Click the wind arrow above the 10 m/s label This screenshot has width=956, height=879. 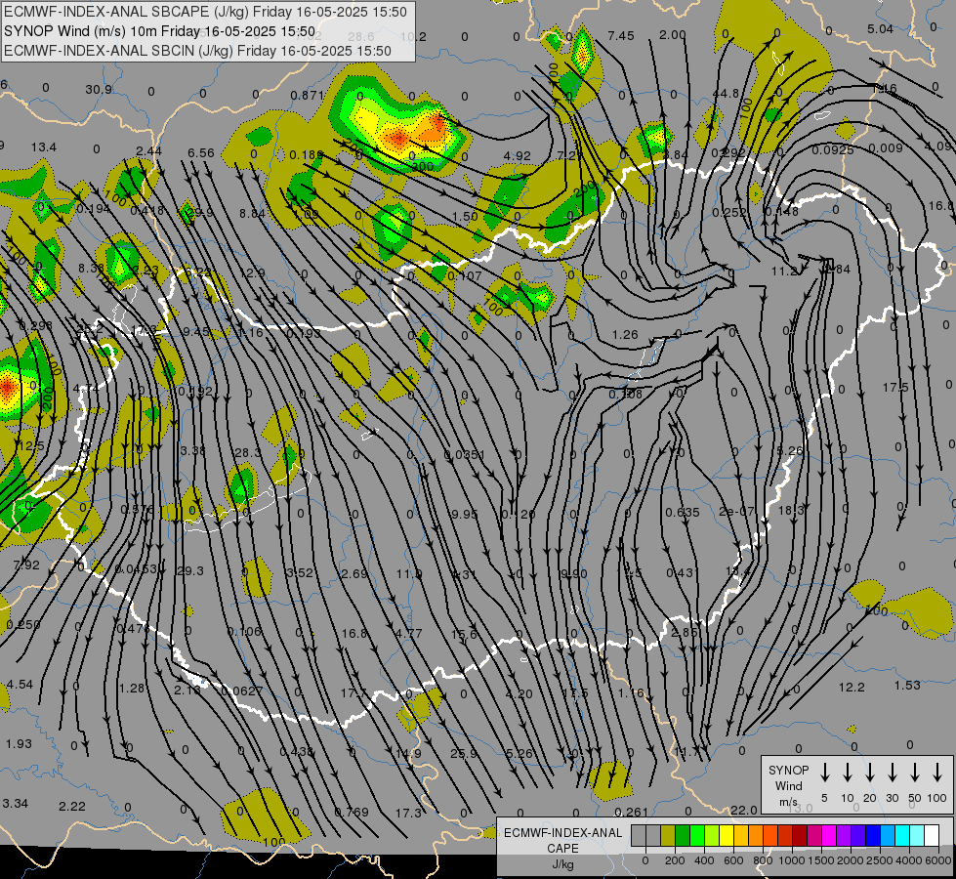point(848,773)
